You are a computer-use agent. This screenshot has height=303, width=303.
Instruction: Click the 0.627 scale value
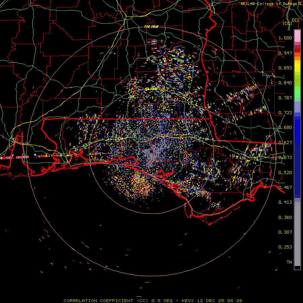tap(285, 143)
